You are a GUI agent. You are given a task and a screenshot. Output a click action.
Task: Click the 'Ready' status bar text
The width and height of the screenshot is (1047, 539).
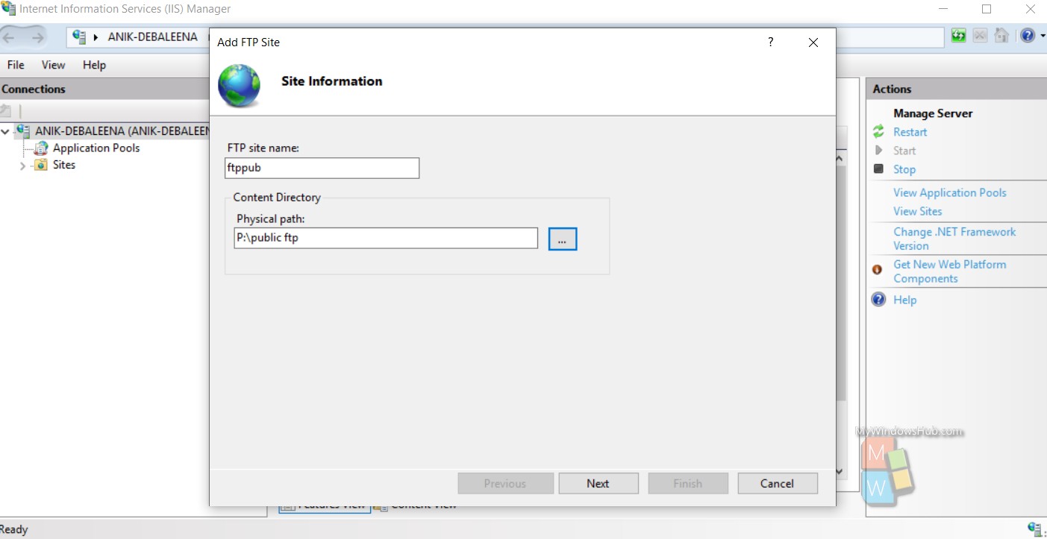[14, 529]
